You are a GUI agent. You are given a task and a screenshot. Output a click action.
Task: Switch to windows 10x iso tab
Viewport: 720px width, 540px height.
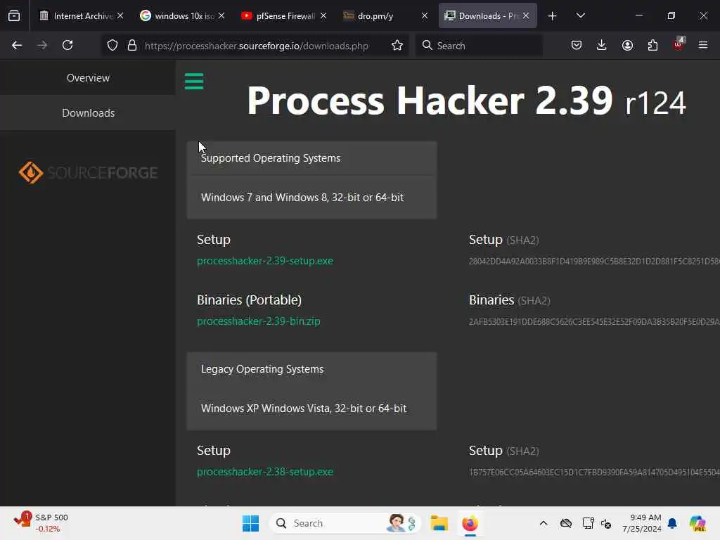[178, 15]
